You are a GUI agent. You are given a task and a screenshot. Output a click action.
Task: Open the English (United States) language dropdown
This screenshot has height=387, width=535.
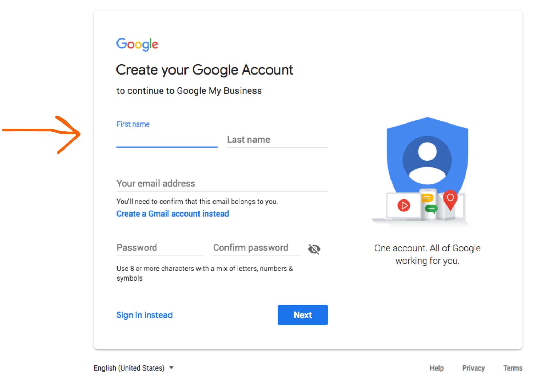tap(129, 368)
